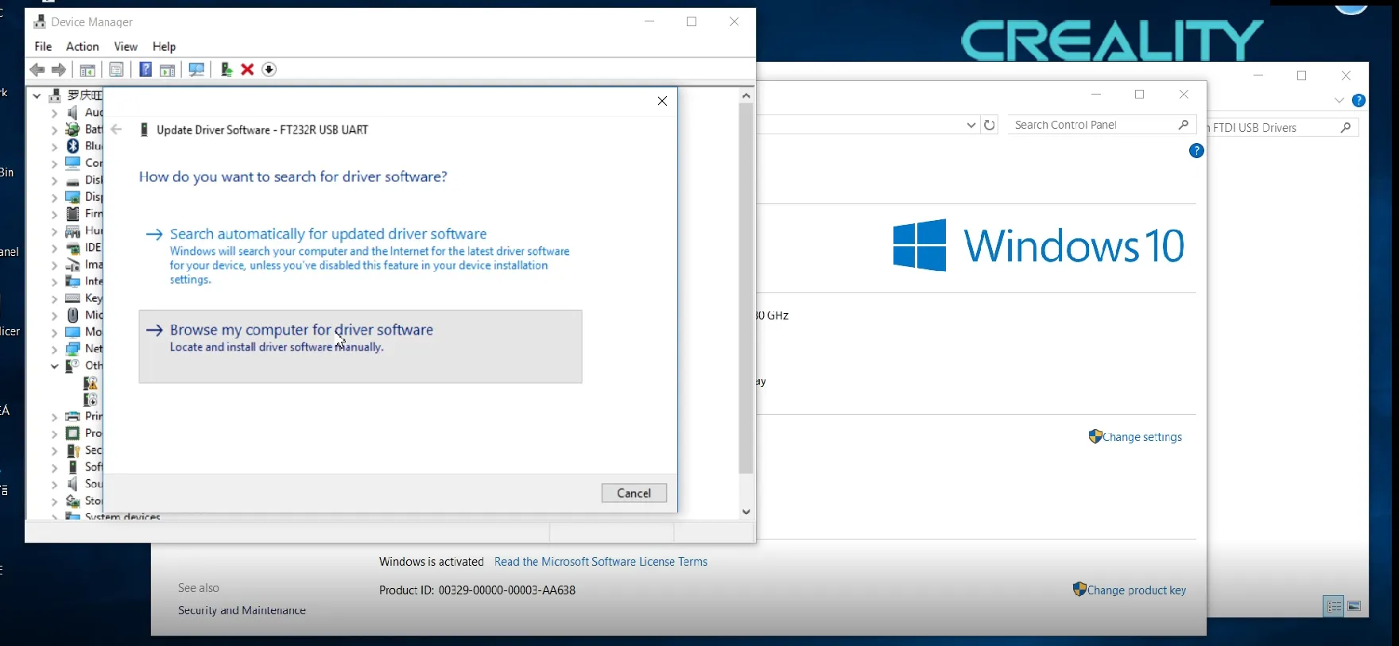Click the Properties sheet toolbar icon

point(116,70)
